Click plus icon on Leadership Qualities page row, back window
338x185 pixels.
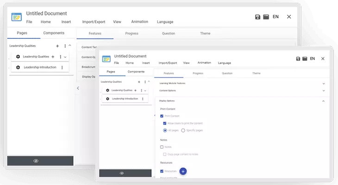tap(53, 56)
